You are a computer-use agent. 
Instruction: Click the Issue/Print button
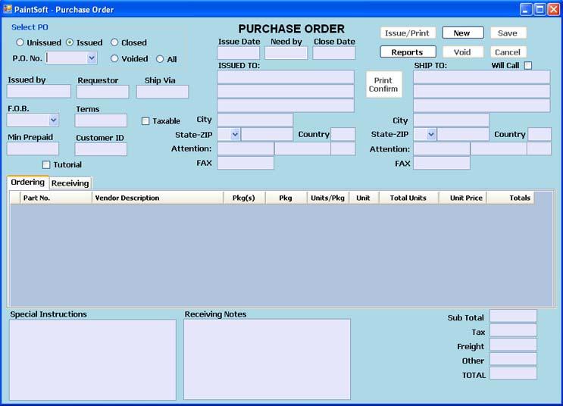point(408,33)
